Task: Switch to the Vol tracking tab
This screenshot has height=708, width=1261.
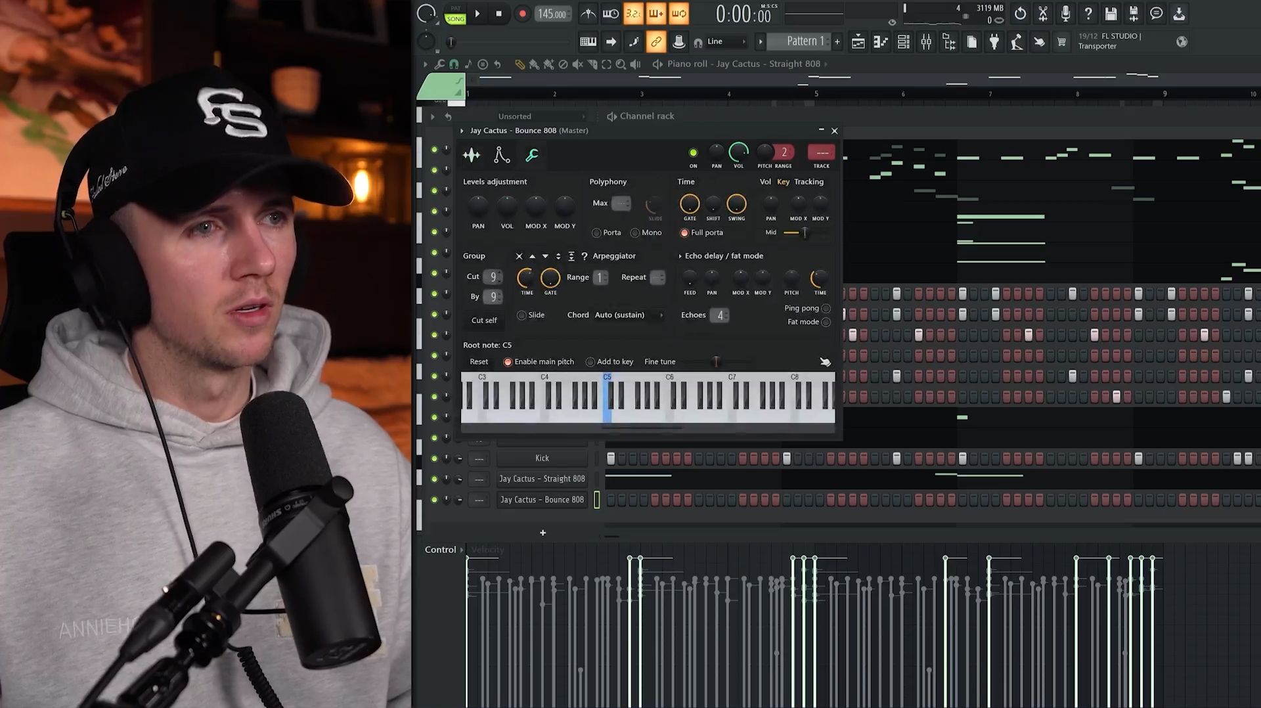Action: coord(765,182)
